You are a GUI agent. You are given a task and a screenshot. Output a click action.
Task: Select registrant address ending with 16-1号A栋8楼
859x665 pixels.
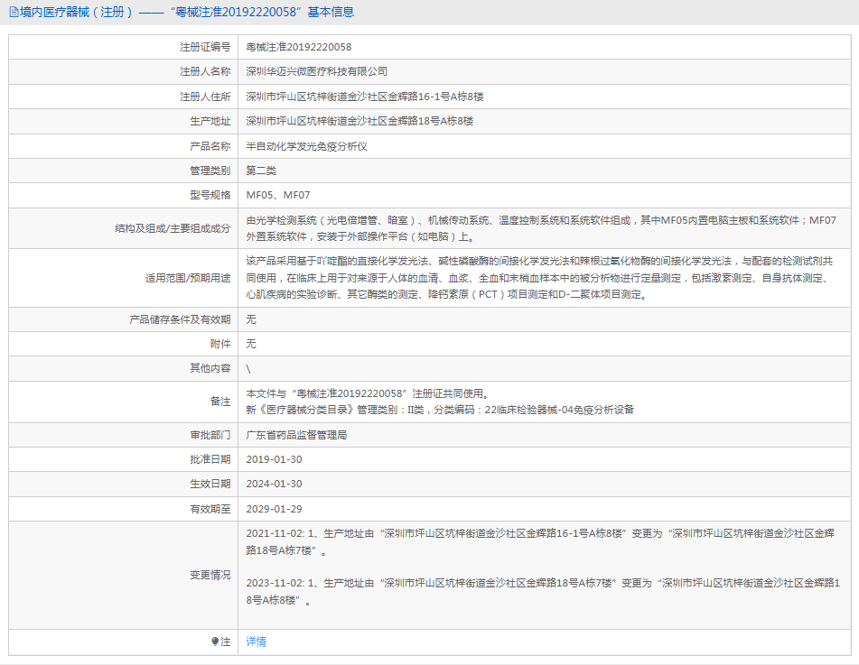tap(365, 97)
